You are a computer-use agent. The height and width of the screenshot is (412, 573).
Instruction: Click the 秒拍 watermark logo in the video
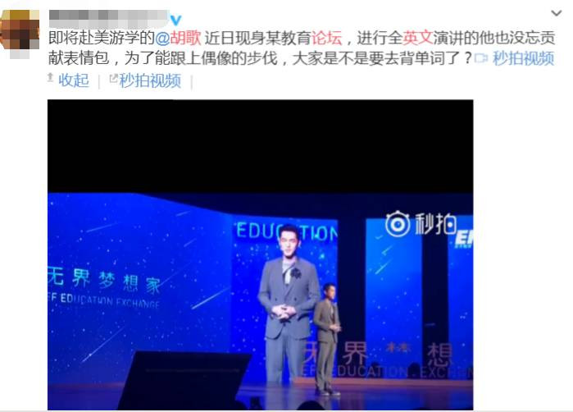click(421, 223)
